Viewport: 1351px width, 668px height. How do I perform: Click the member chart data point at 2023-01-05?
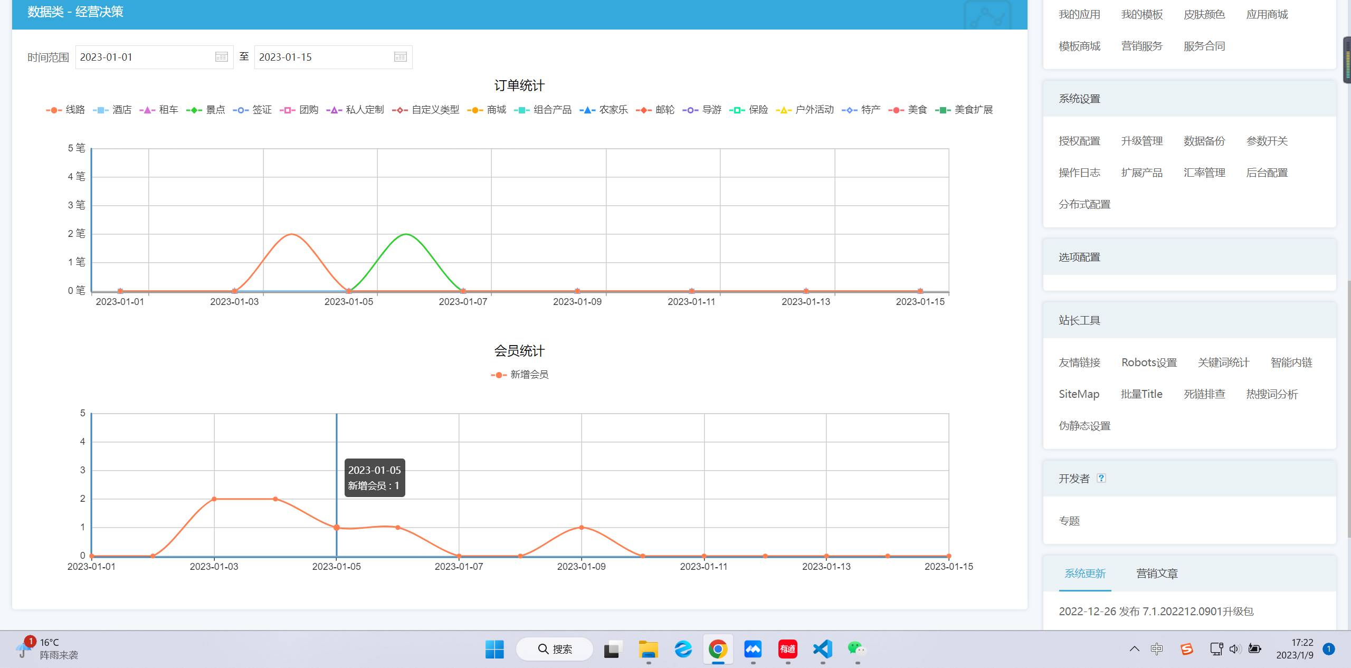(x=337, y=528)
